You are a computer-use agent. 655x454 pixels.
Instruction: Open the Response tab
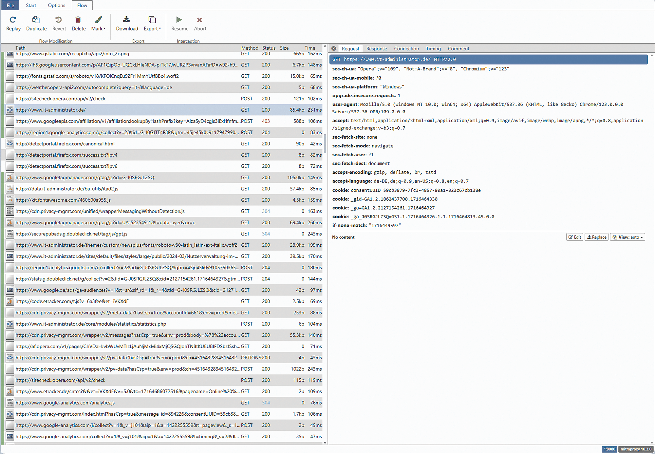coord(377,48)
